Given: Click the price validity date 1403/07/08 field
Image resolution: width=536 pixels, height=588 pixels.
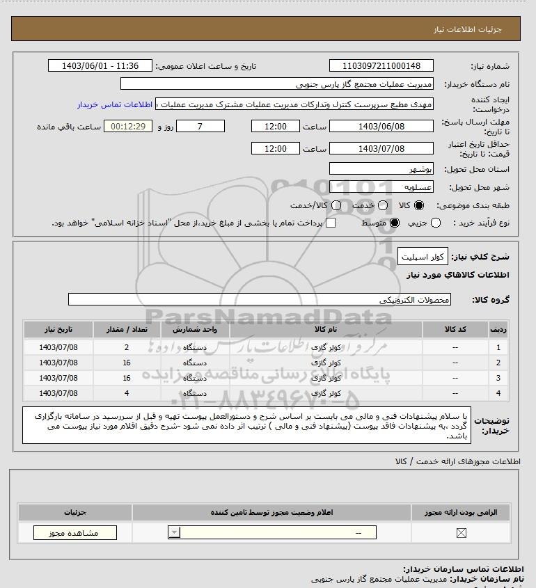Looking at the screenshot, I should pos(381,148).
